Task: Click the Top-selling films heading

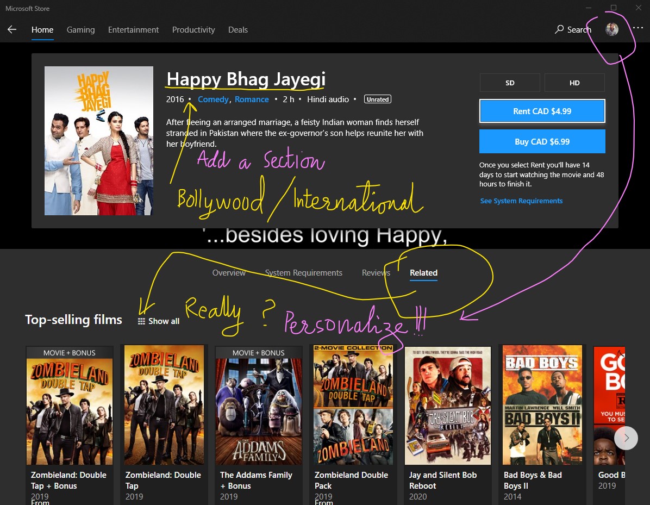Action: pyautogui.click(x=74, y=320)
